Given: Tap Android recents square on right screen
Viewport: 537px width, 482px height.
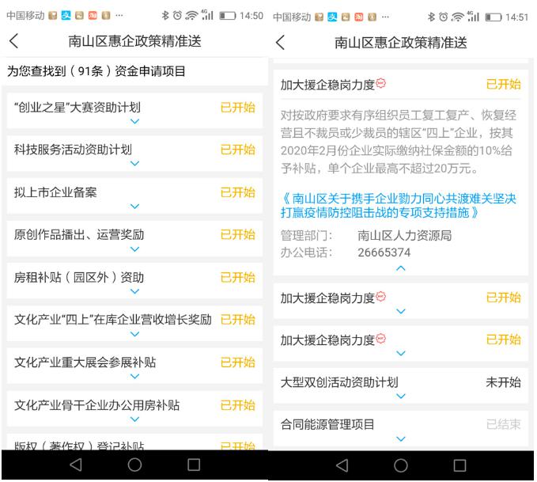Looking at the screenshot, I should point(459,465).
